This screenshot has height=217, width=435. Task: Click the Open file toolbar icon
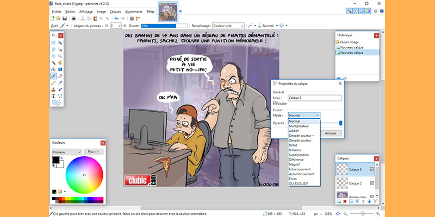[58, 18]
